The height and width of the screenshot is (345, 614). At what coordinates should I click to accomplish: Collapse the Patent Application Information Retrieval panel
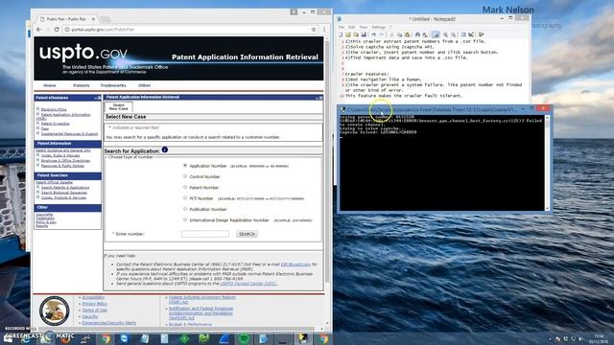coord(318,98)
